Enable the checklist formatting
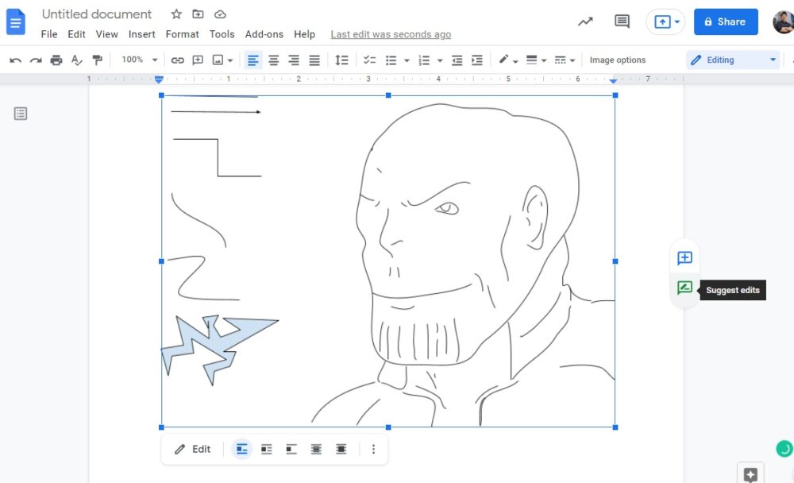794x483 pixels. [368, 60]
